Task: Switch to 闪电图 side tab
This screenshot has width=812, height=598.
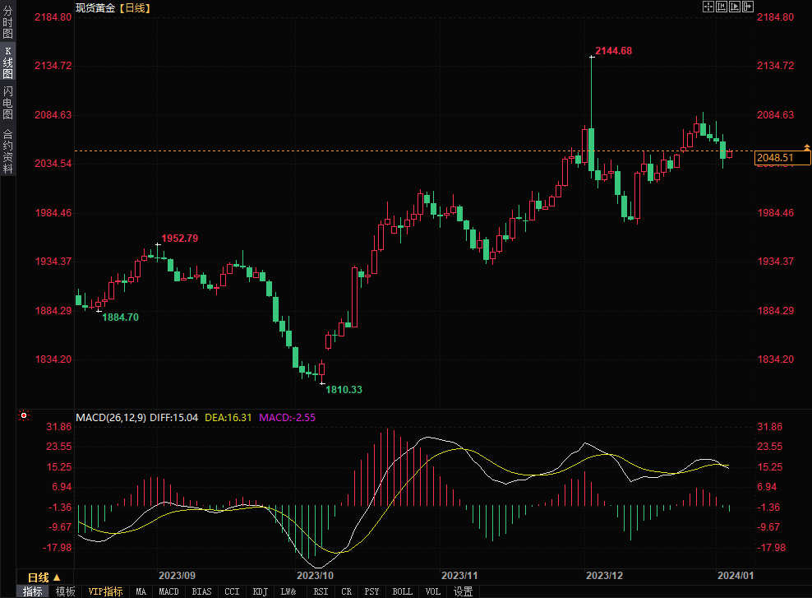Action: [x=7, y=103]
